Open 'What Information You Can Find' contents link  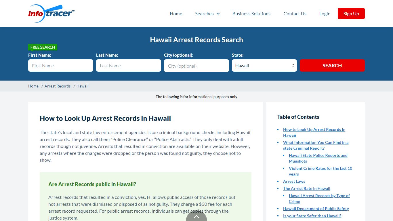[316, 145]
